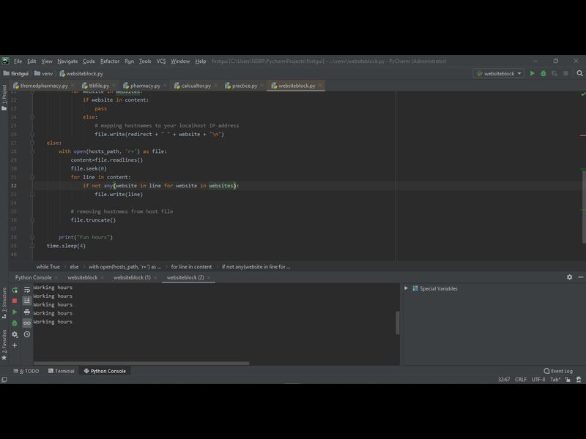This screenshot has height=439, width=586.
Task: Open the Project tool window sidebar button
Action: tap(4, 98)
